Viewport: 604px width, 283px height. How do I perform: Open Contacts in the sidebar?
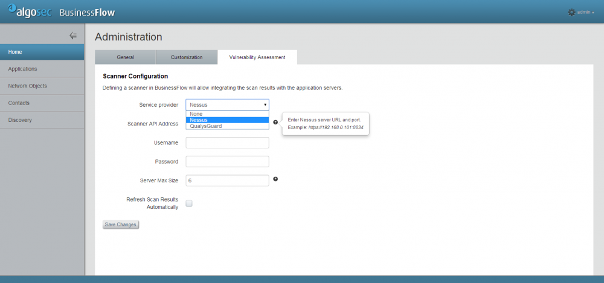pyautogui.click(x=42, y=103)
